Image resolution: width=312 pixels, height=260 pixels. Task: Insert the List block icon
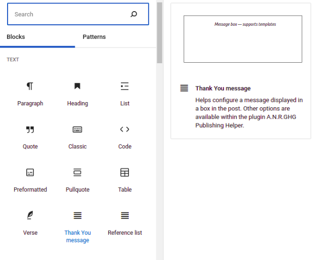click(125, 86)
